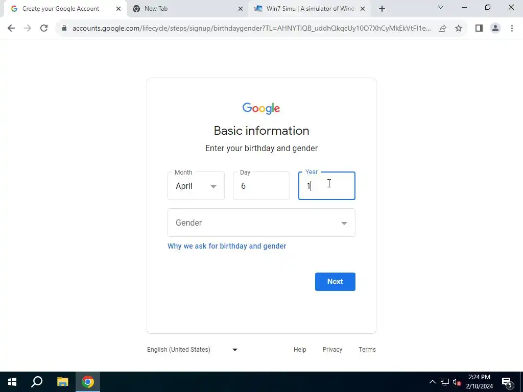Open Why we ask for birthday and gender
Viewport: 523px width, 392px height.
coord(227,246)
